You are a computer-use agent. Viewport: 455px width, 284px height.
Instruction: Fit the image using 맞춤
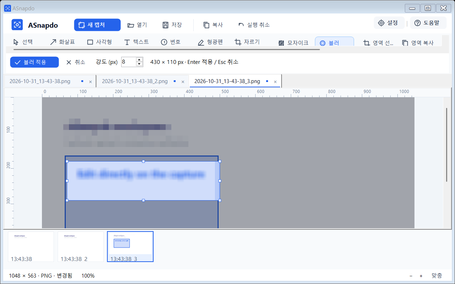tap(437, 275)
